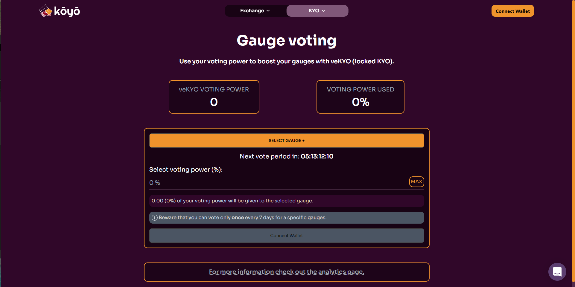The height and width of the screenshot is (287, 575).
Task: Open the KYO dropdown menu
Action: [317, 11]
